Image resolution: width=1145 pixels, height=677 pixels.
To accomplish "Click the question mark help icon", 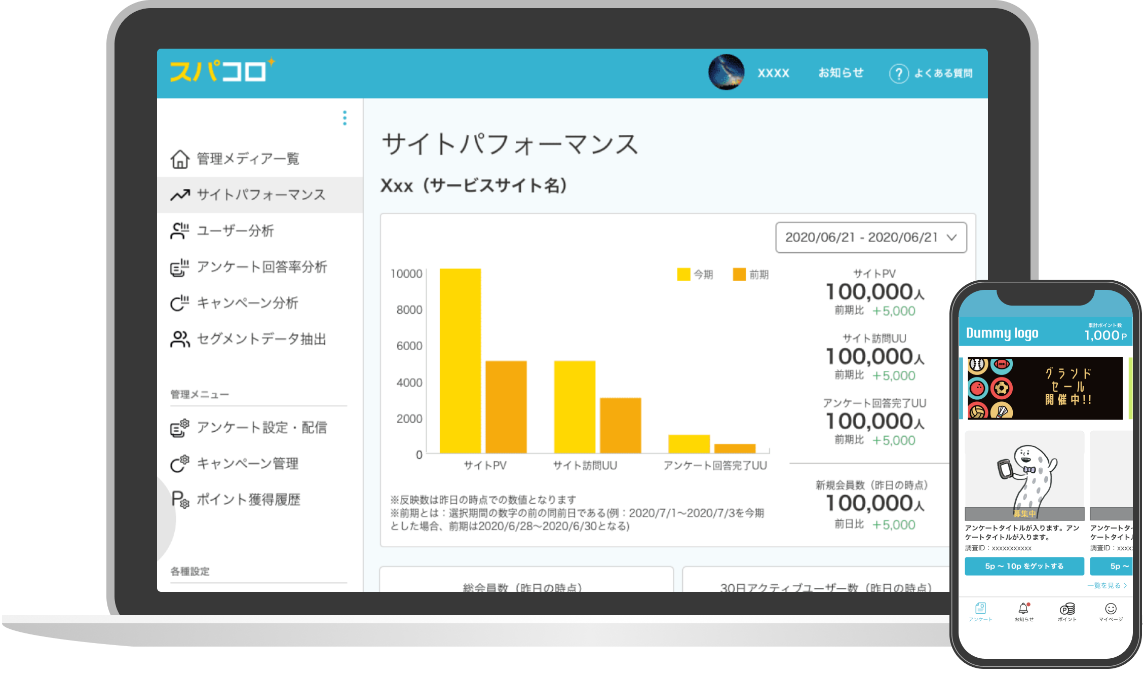I will pyautogui.click(x=898, y=73).
